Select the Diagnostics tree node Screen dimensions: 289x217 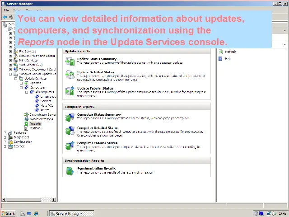[21, 137]
